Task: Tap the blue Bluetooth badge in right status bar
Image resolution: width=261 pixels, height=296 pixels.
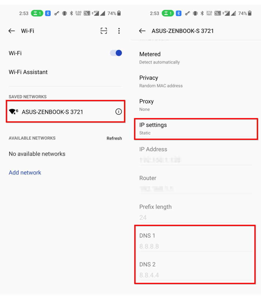Action: coord(179,13)
